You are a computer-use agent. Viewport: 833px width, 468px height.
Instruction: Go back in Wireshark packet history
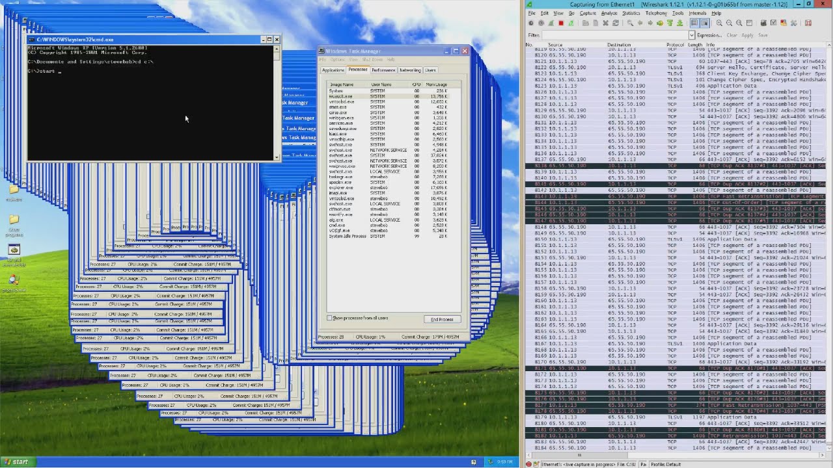640,23
